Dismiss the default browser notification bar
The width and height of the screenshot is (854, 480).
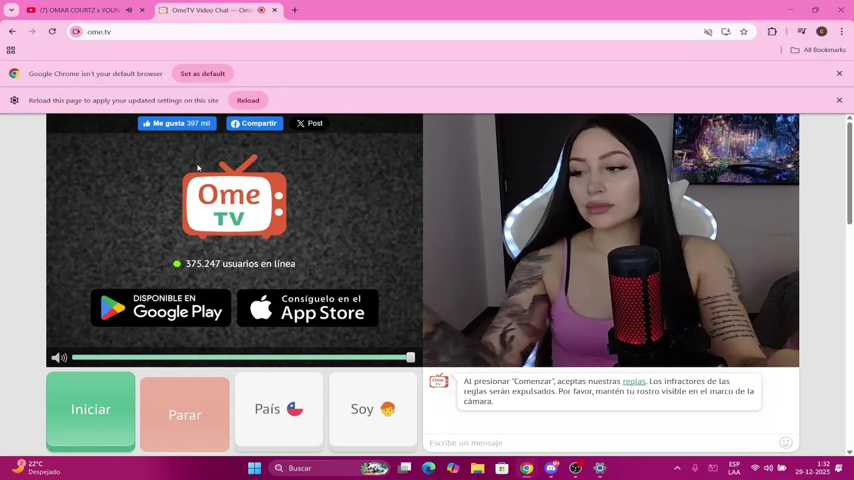pyautogui.click(x=839, y=73)
